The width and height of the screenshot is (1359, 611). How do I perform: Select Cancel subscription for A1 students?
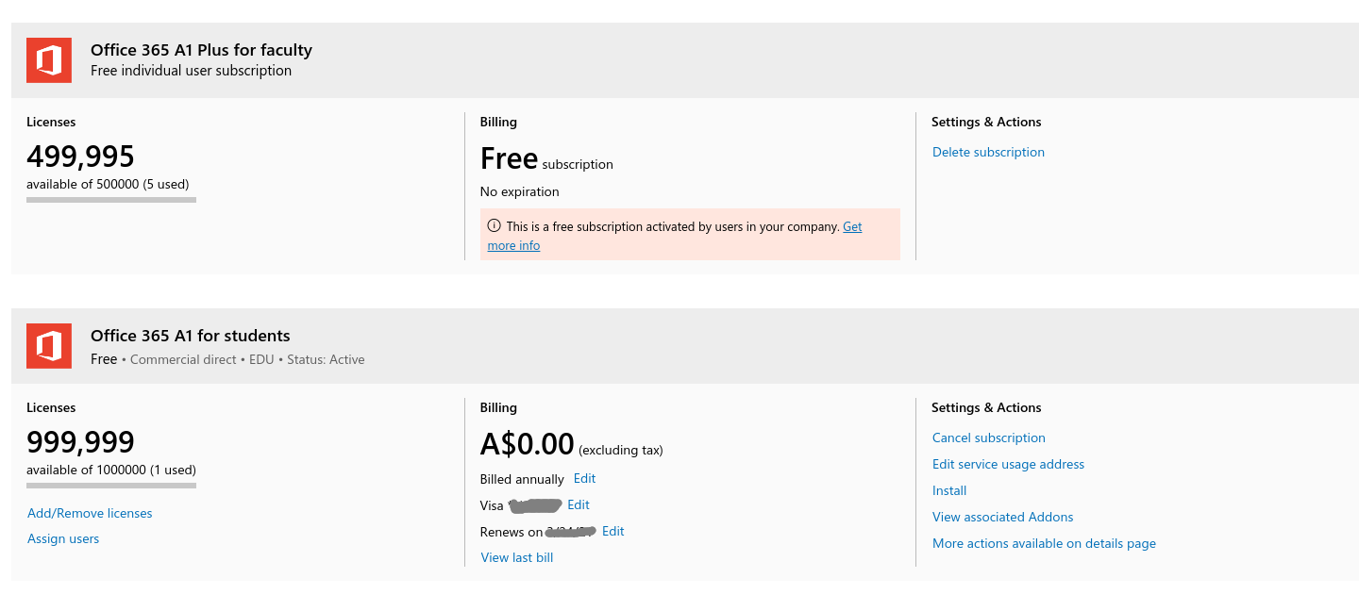[988, 438]
